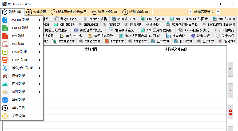The height and width of the screenshot is (131, 238).
Task: Click the red delete trash icon button
Action: point(231,112)
